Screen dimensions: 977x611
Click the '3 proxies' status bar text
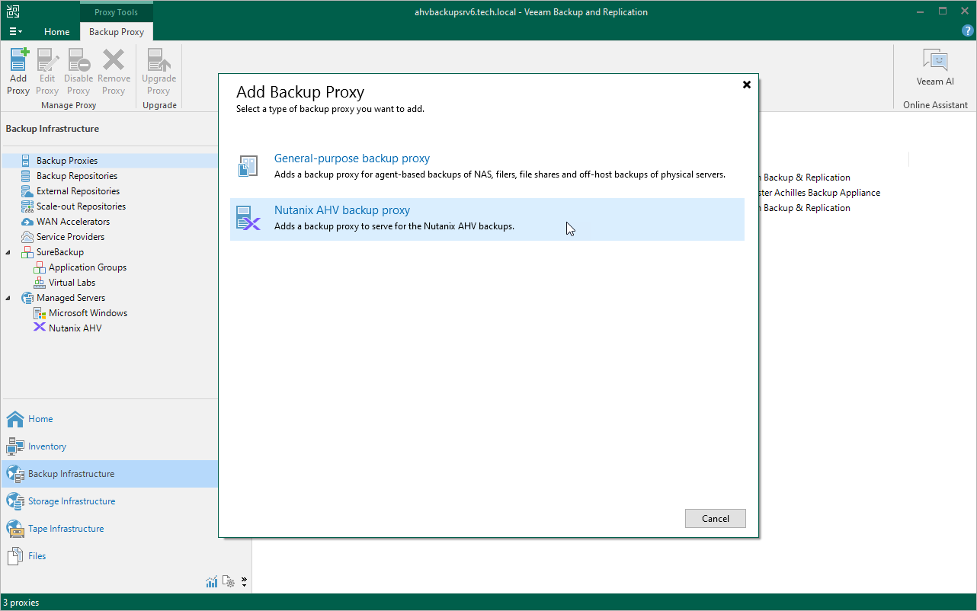(x=21, y=603)
